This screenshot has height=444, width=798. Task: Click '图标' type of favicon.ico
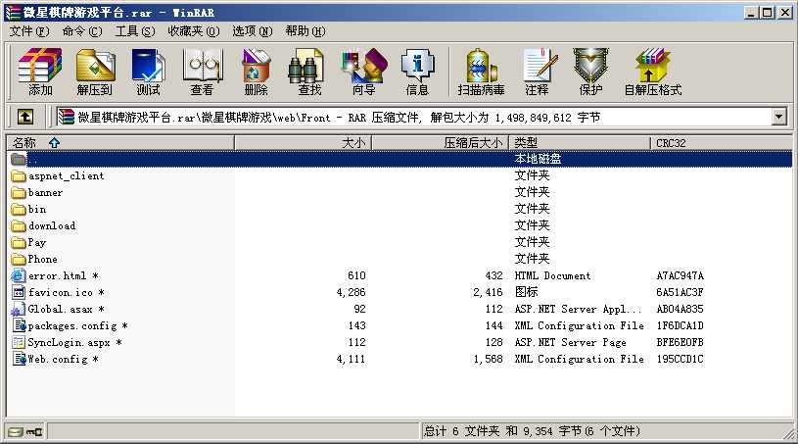click(526, 292)
